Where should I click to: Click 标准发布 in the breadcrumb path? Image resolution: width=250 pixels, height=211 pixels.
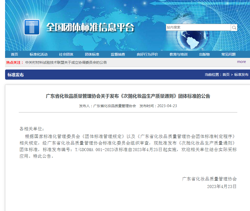241,75
